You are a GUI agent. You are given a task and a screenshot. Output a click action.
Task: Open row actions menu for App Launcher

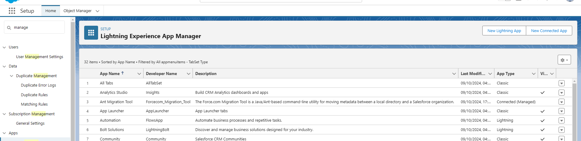point(561,111)
